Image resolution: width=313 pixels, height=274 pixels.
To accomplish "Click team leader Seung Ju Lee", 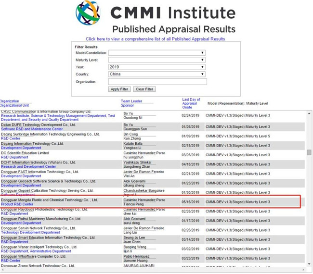I will [x=134, y=237].
